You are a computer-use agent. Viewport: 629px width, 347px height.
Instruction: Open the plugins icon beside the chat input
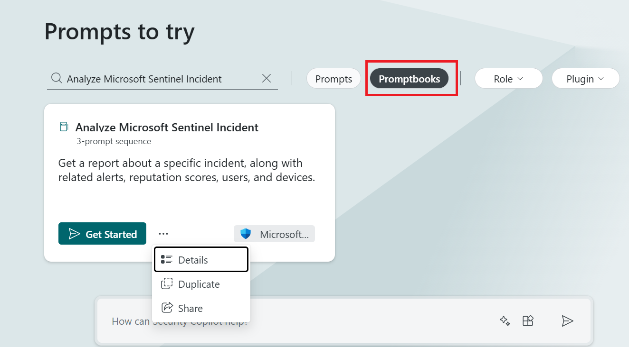point(528,321)
